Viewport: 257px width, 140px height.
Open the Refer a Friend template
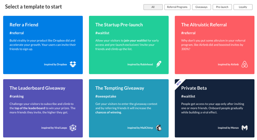tap(24, 24)
